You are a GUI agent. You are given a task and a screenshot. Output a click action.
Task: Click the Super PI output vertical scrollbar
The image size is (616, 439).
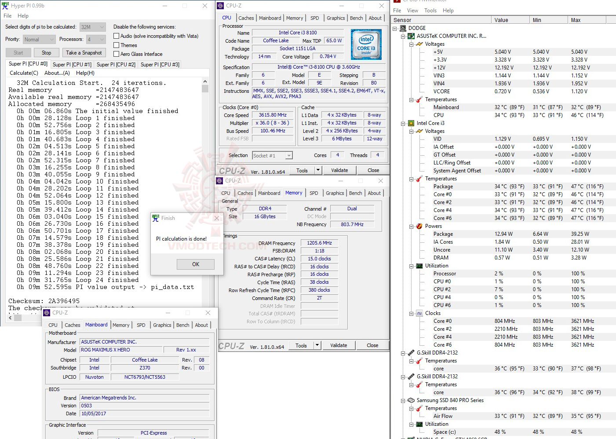[x=205, y=193]
